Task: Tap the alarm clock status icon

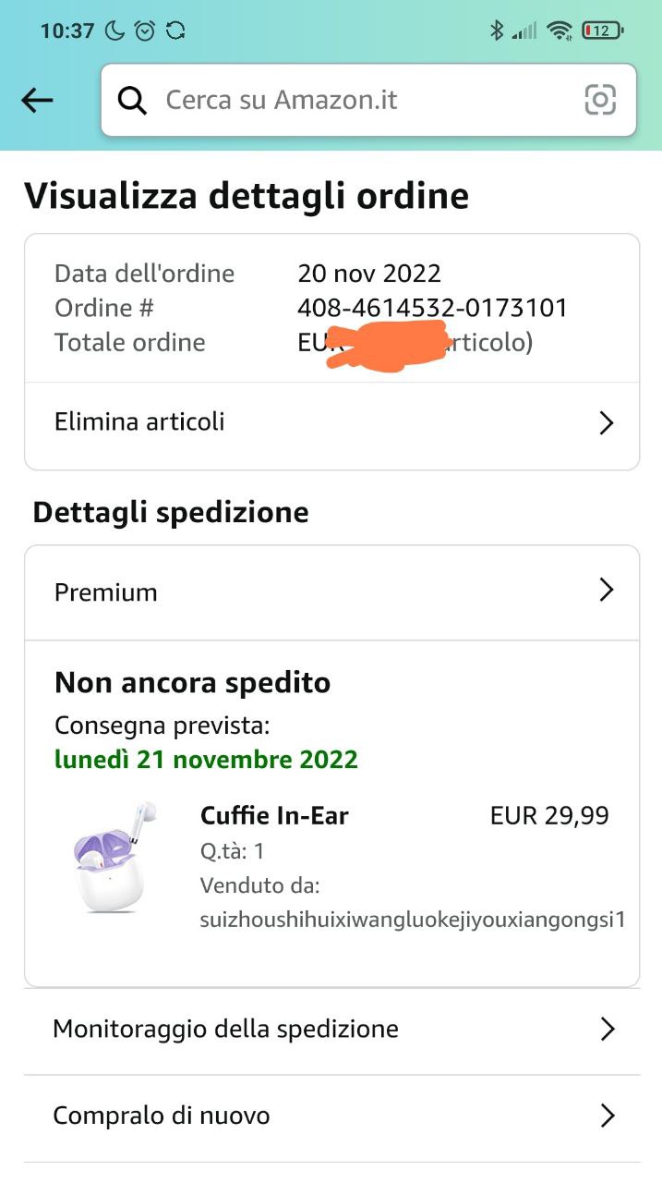Action: click(x=145, y=30)
